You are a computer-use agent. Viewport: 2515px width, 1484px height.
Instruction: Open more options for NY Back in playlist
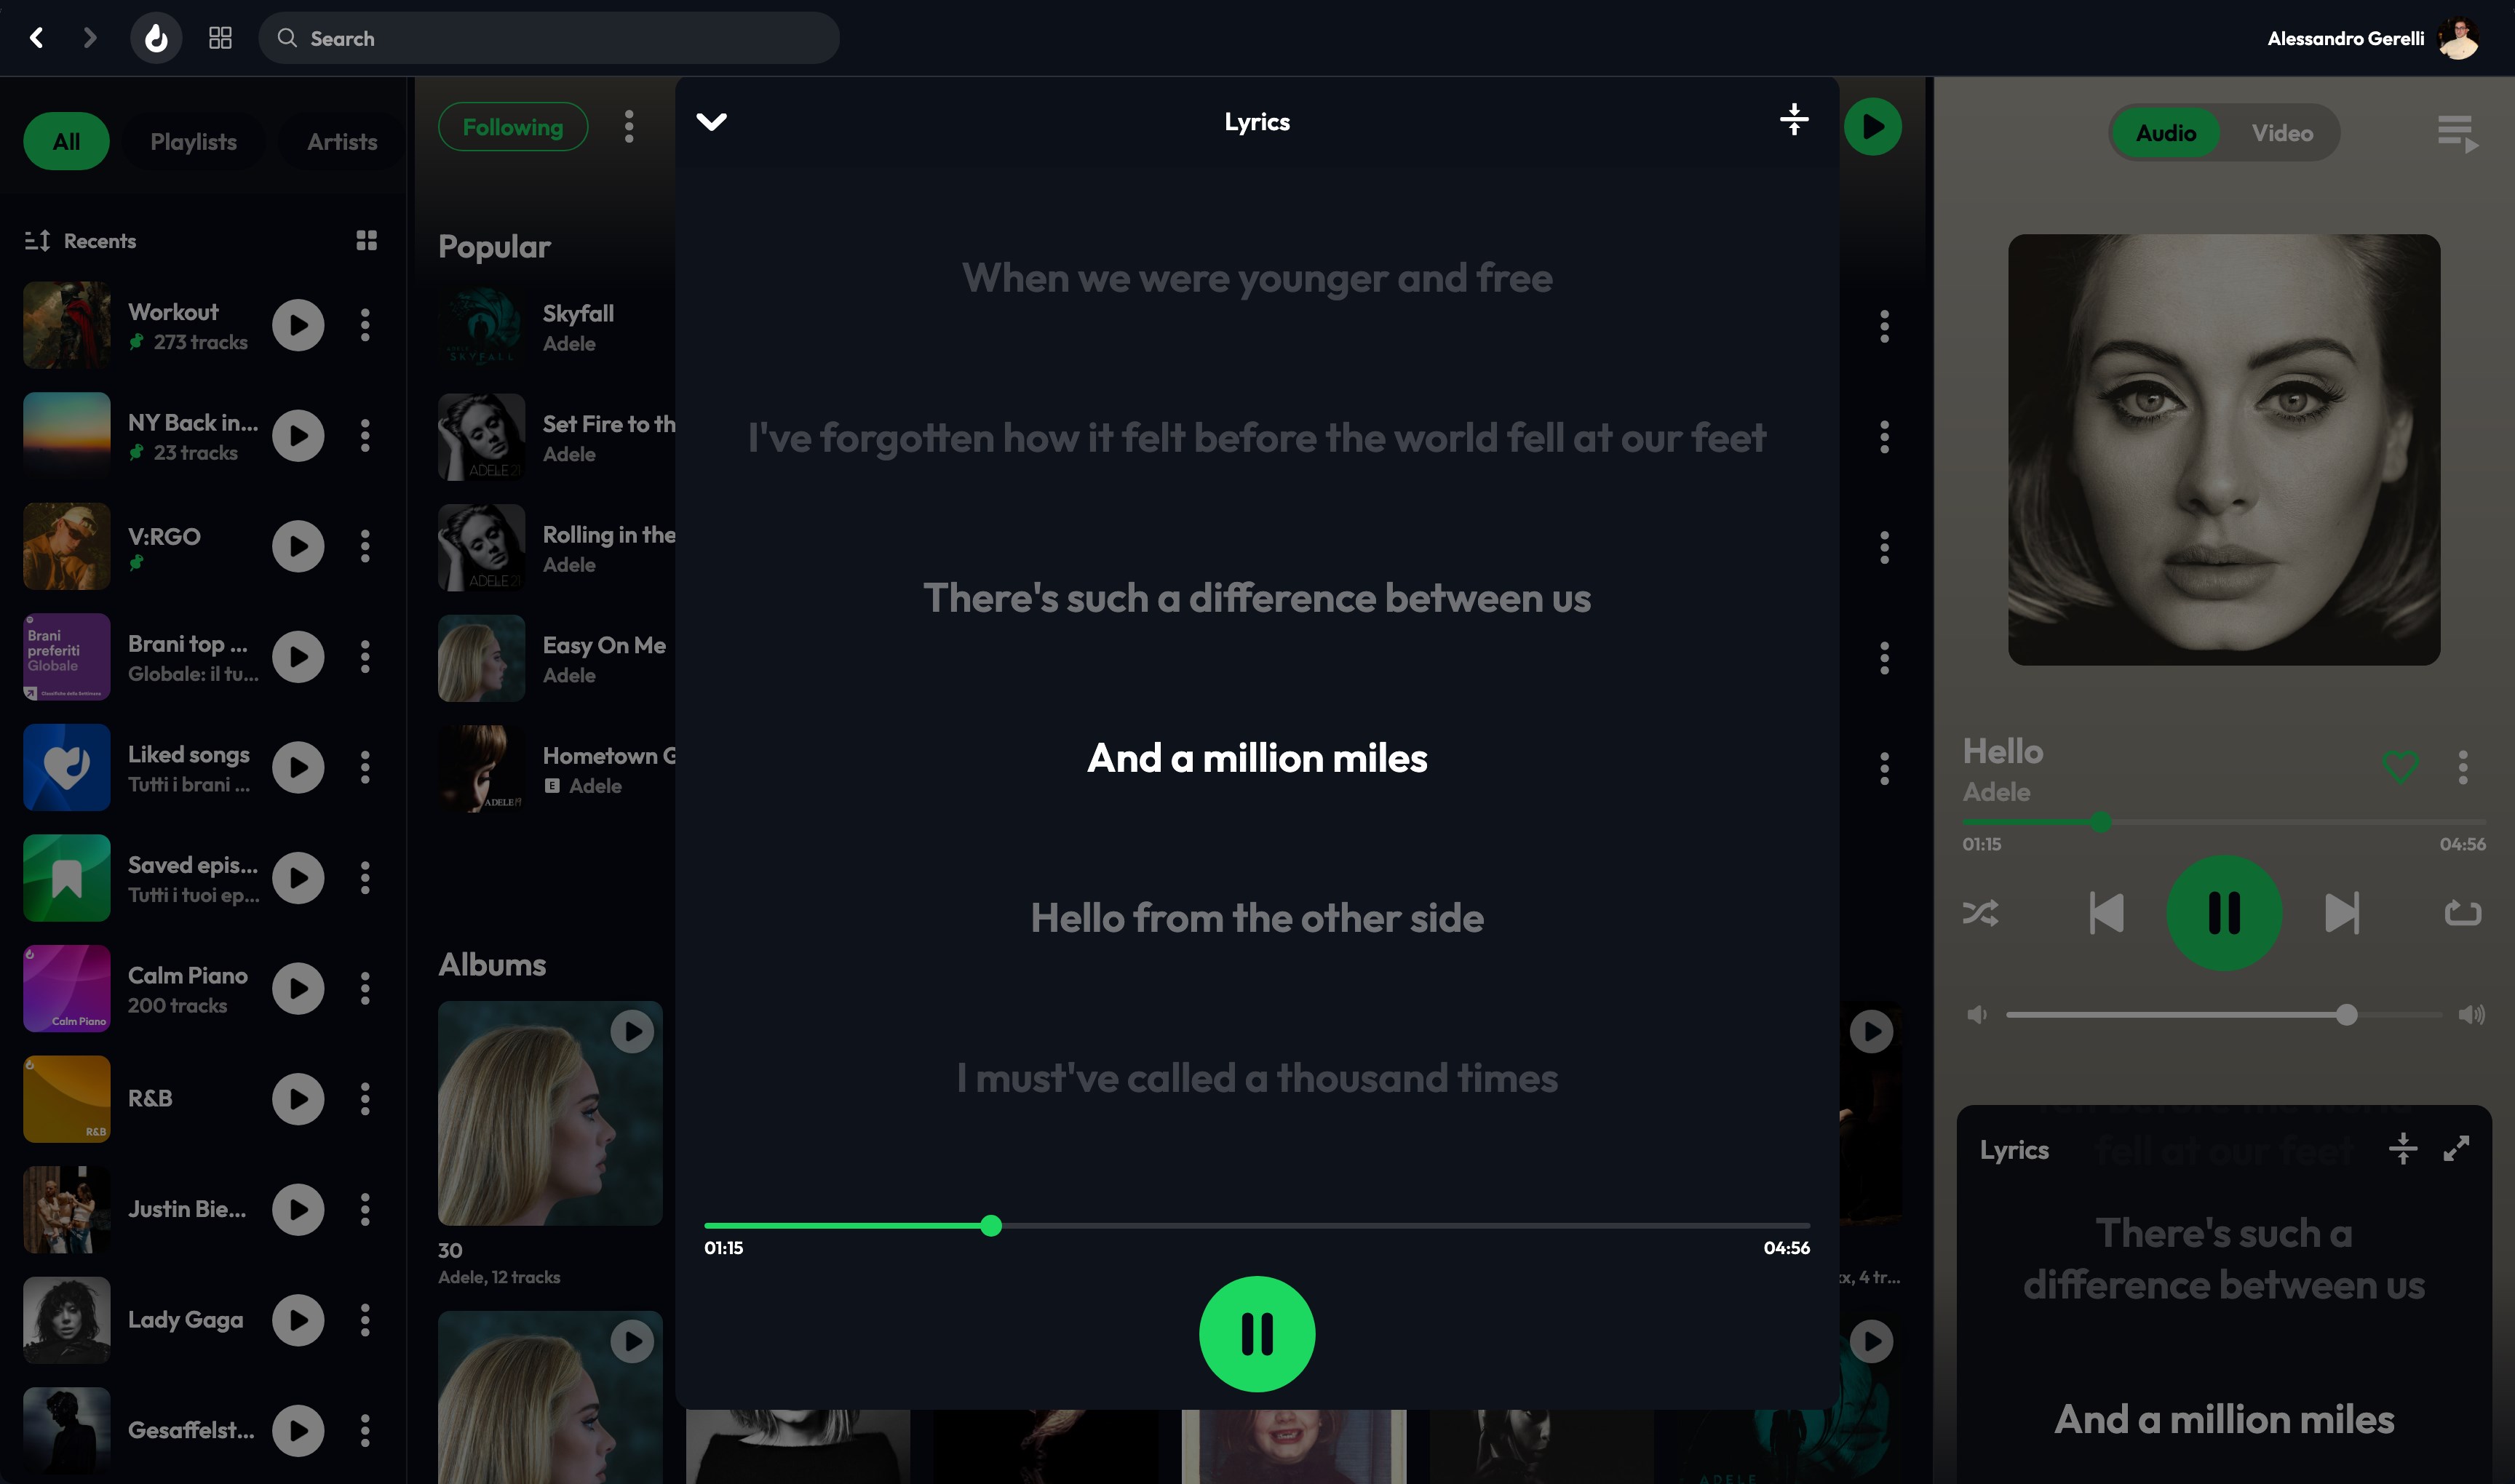click(365, 435)
